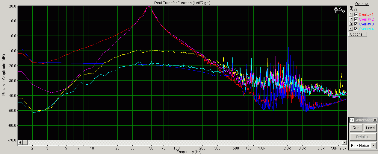Viewport: 378px width, 154px height.
Task: Start the generator with Run
Action: pos(356,128)
